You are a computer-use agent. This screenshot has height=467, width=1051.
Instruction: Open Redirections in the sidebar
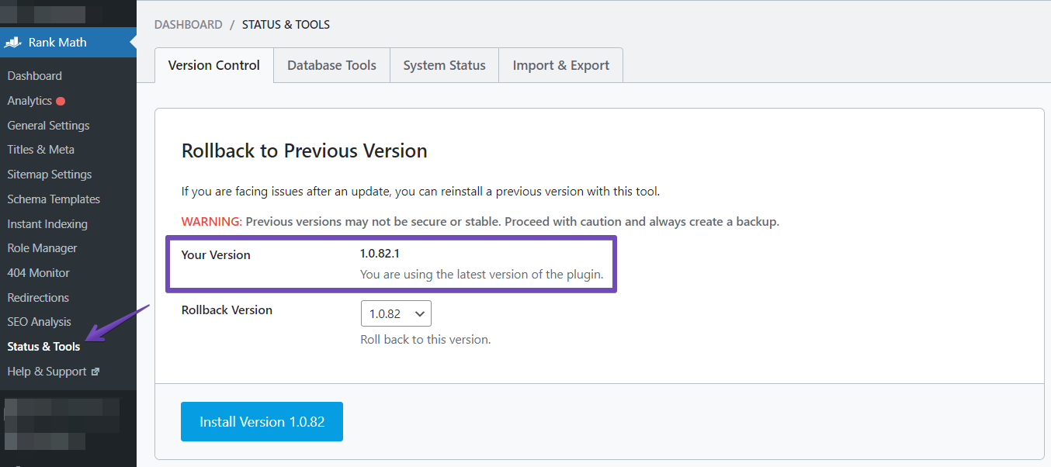tap(38, 298)
